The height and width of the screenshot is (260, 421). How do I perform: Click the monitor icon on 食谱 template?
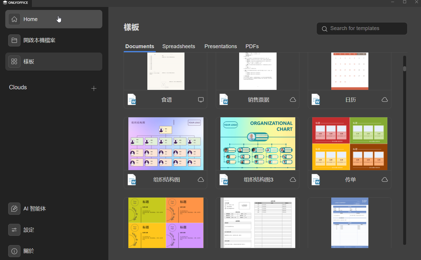201,100
